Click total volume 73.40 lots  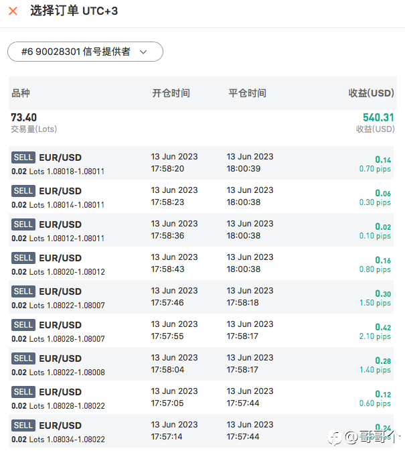pos(24,118)
